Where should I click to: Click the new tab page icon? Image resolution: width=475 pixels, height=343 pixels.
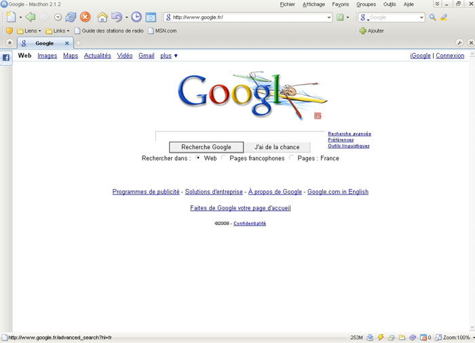tap(11, 17)
